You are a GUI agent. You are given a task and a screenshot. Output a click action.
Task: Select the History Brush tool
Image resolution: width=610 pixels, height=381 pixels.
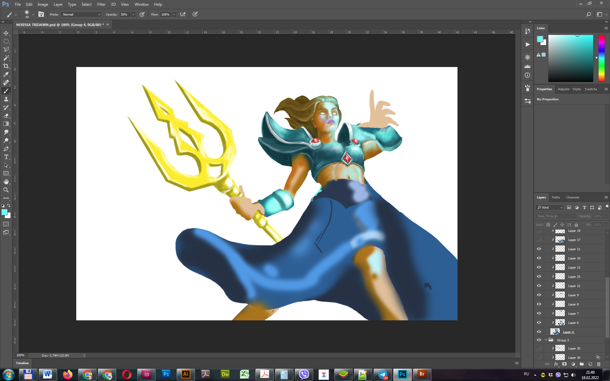click(6, 107)
